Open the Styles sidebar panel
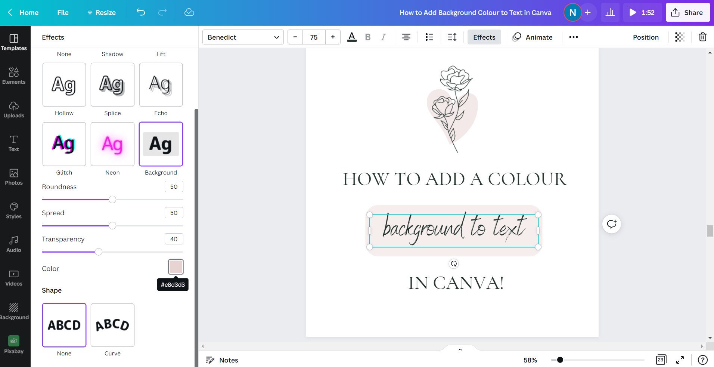714x367 pixels. click(14, 210)
